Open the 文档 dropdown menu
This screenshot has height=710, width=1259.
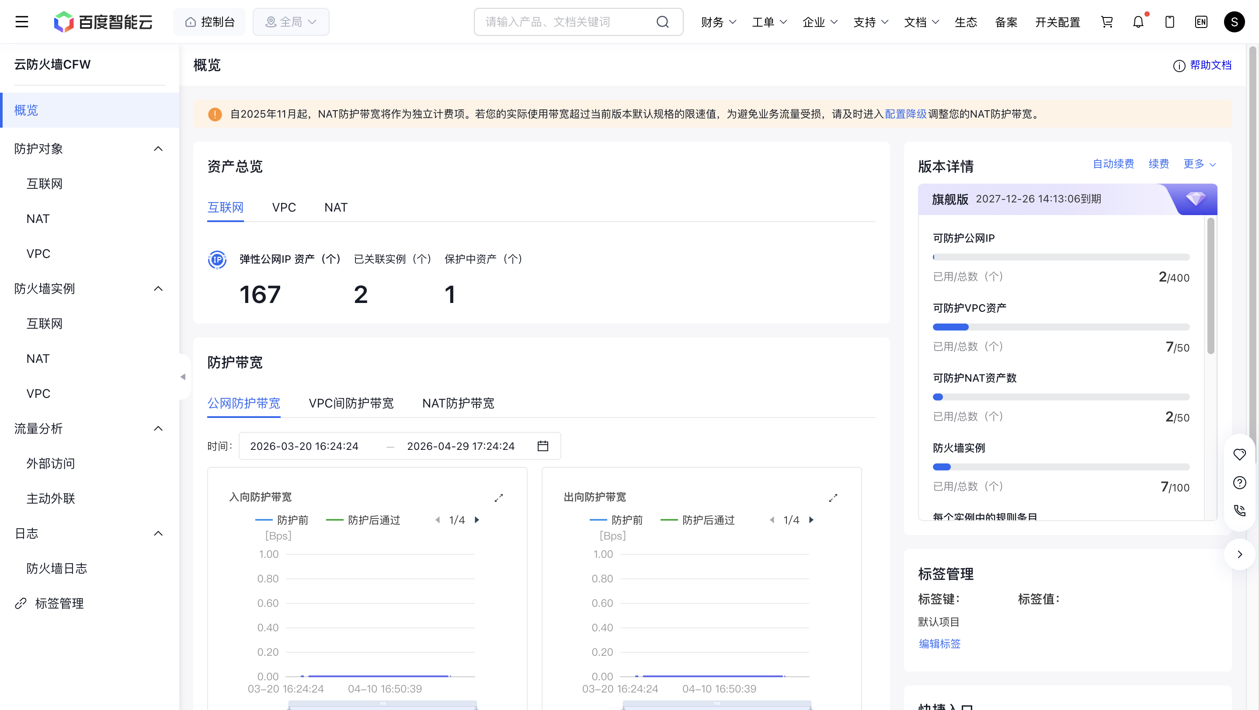922,22
